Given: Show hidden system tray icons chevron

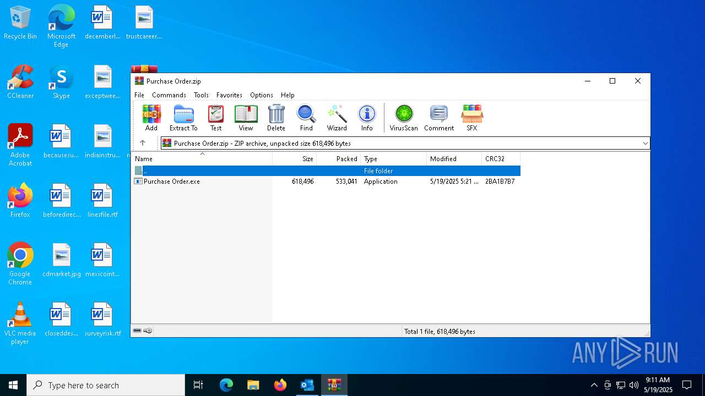Looking at the screenshot, I should click(594, 385).
